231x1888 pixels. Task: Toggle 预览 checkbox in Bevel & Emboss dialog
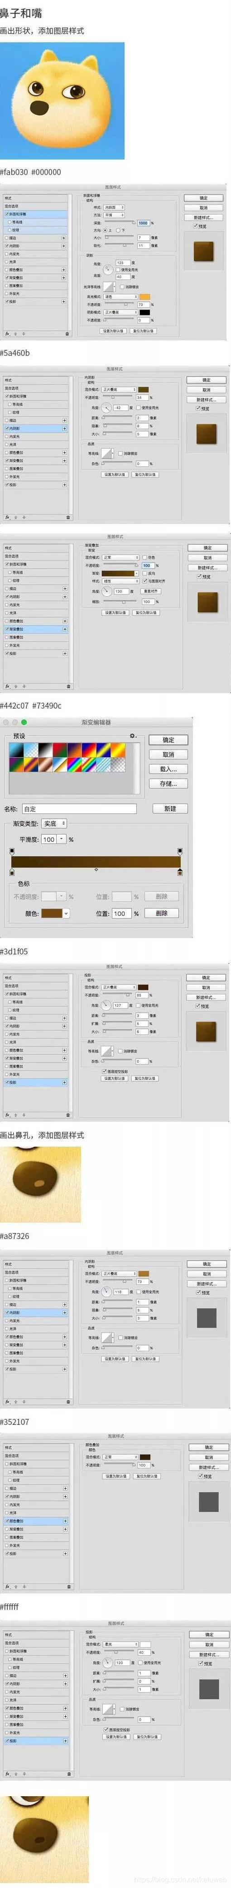[194, 226]
